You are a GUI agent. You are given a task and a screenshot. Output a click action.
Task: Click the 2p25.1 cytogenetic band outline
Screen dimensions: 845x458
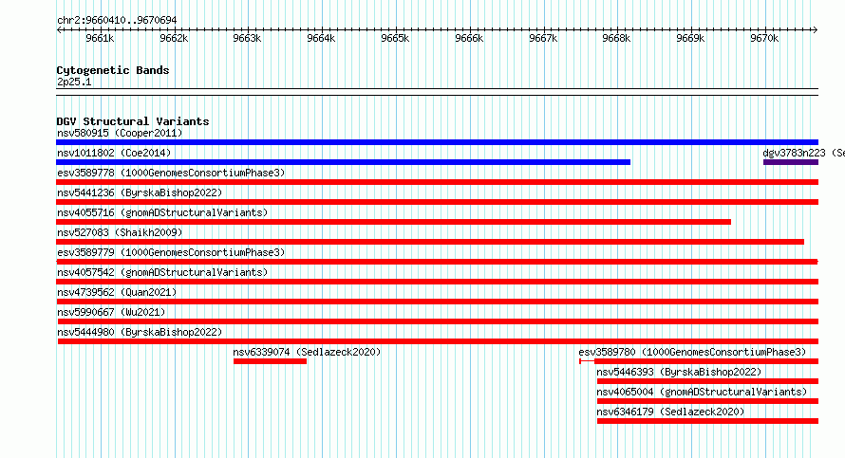click(437, 92)
